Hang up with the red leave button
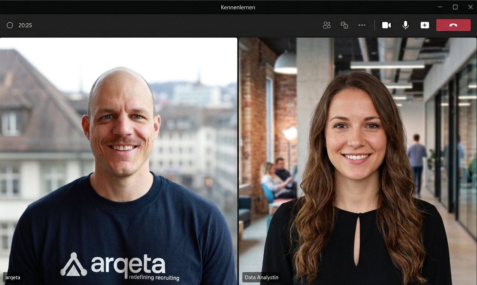 click(453, 25)
